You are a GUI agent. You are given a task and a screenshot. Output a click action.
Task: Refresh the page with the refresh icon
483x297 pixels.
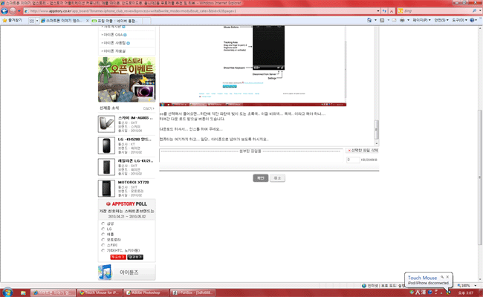(x=384, y=11)
